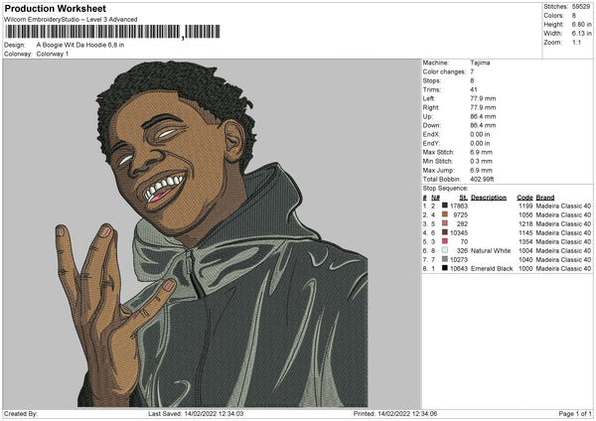The width and height of the screenshot is (596, 421).
Task: Select thread code '1040'
Action: pos(525,259)
